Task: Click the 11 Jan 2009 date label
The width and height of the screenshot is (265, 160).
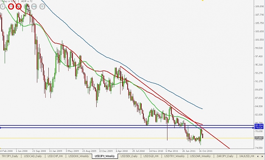Action: pyautogui.click(x=56, y=151)
